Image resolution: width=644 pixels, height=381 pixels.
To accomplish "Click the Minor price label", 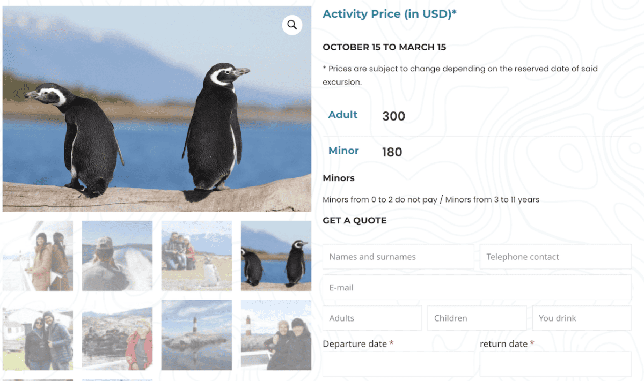I will click(x=343, y=151).
